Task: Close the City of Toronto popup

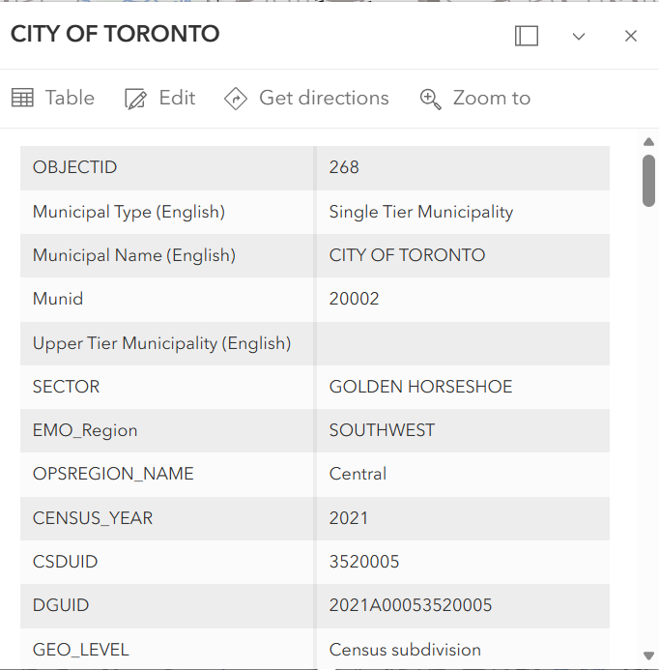Action: click(x=631, y=36)
